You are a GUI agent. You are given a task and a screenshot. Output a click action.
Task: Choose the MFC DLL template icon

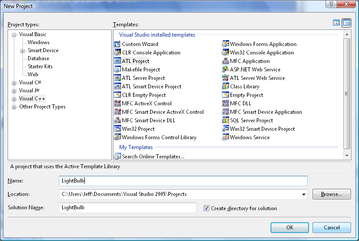pyautogui.click(x=225, y=103)
